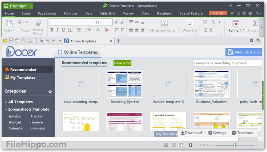Image resolution: width=267 pixels, height=152 pixels.
Task: Click the template search input field
Action: [227, 63]
